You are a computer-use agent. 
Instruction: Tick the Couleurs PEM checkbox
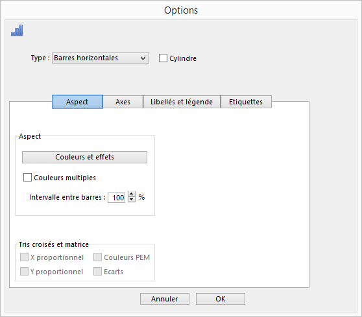(x=97, y=257)
